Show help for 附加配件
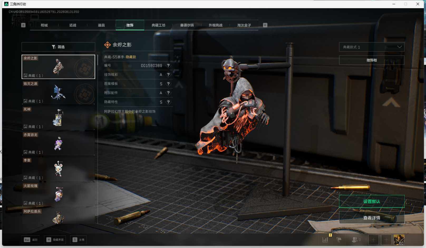The height and width of the screenshot is (248, 426). 168,93
